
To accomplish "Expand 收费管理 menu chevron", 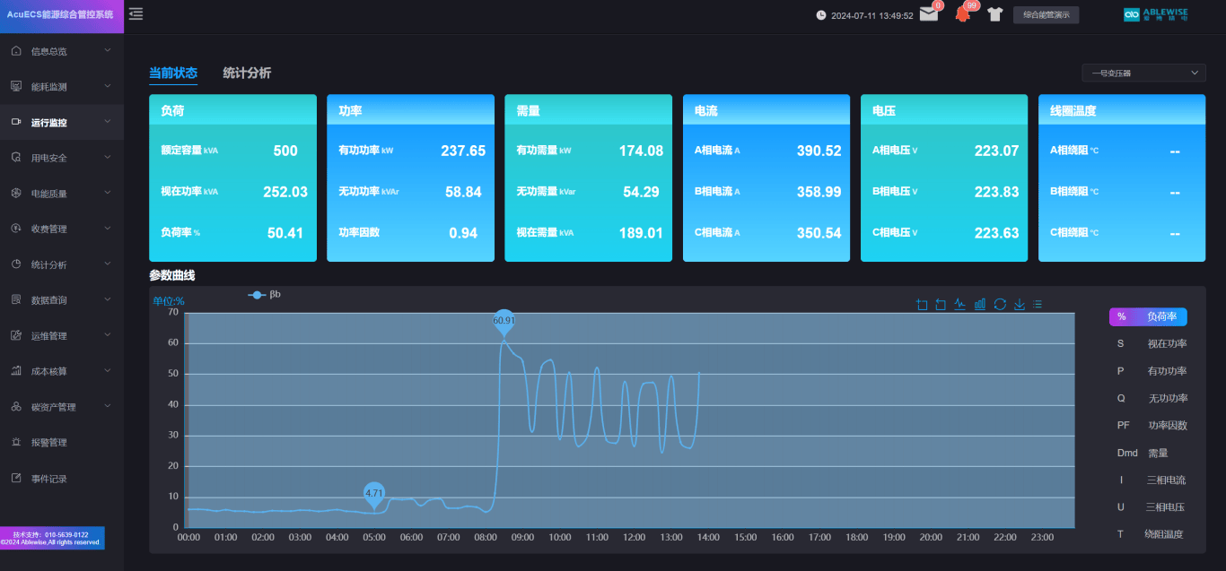I will pos(108,228).
